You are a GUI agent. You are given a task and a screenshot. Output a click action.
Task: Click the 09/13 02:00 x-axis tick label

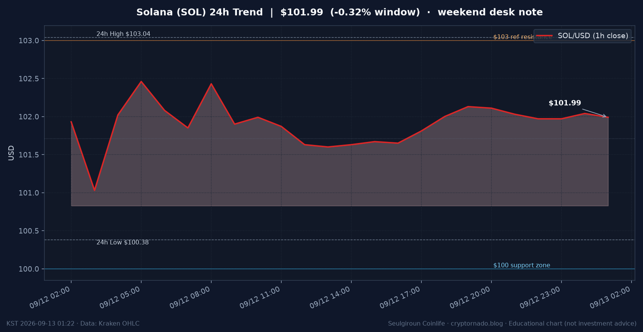pyautogui.click(x=610, y=298)
